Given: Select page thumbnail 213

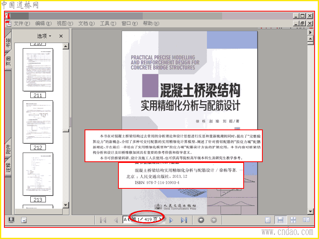Looking at the screenshot, I should pos(38,174).
